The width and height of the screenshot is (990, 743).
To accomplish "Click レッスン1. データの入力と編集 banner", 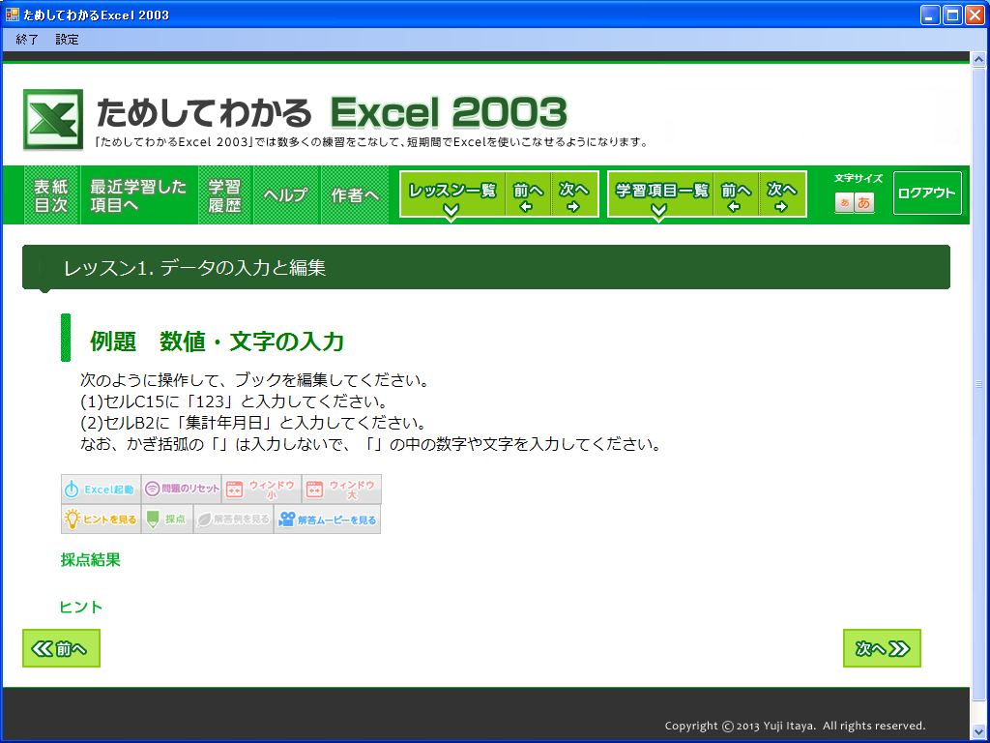I will [x=486, y=267].
